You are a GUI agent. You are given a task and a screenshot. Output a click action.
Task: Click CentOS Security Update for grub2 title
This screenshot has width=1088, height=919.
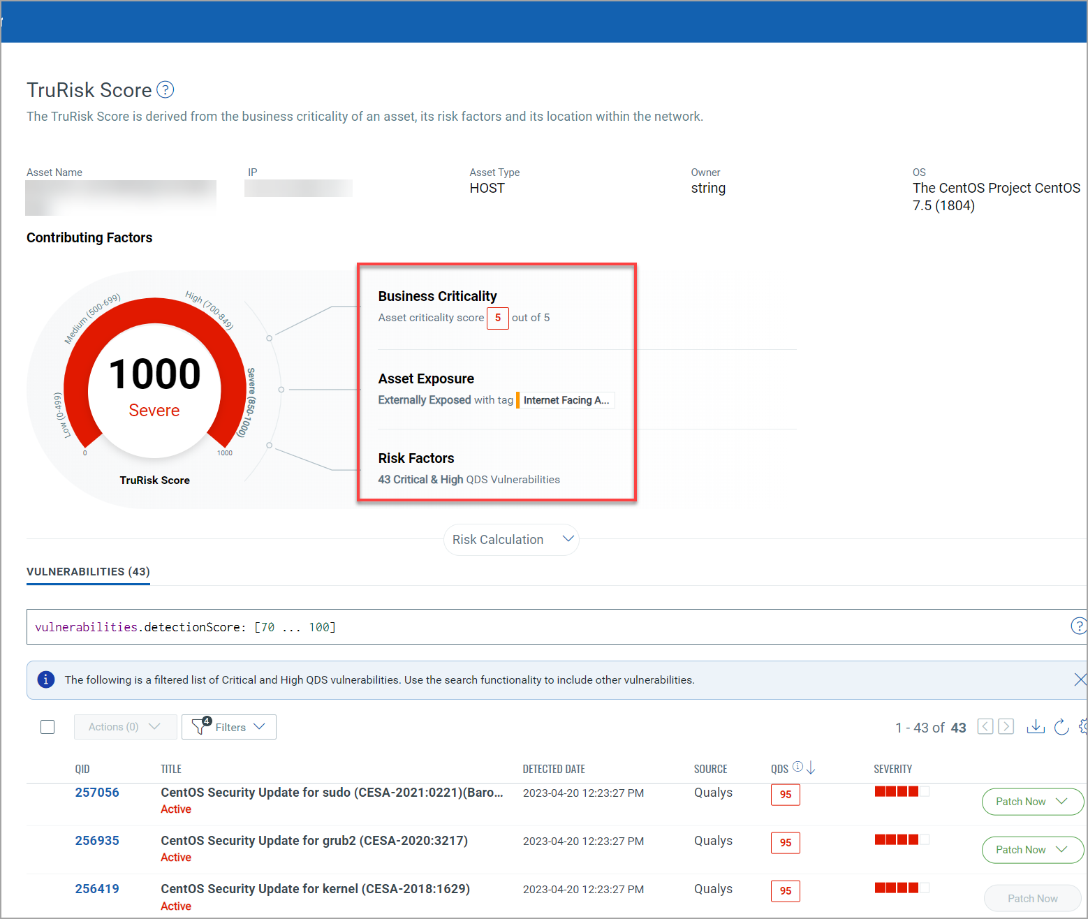coord(314,841)
